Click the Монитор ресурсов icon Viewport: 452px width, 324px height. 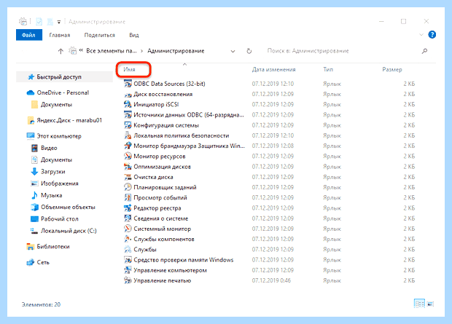coord(128,157)
